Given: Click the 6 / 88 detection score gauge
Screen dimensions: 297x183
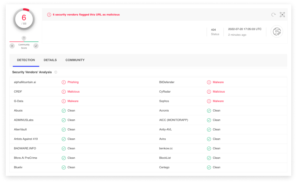Looking at the screenshot, I should click(x=24, y=19).
